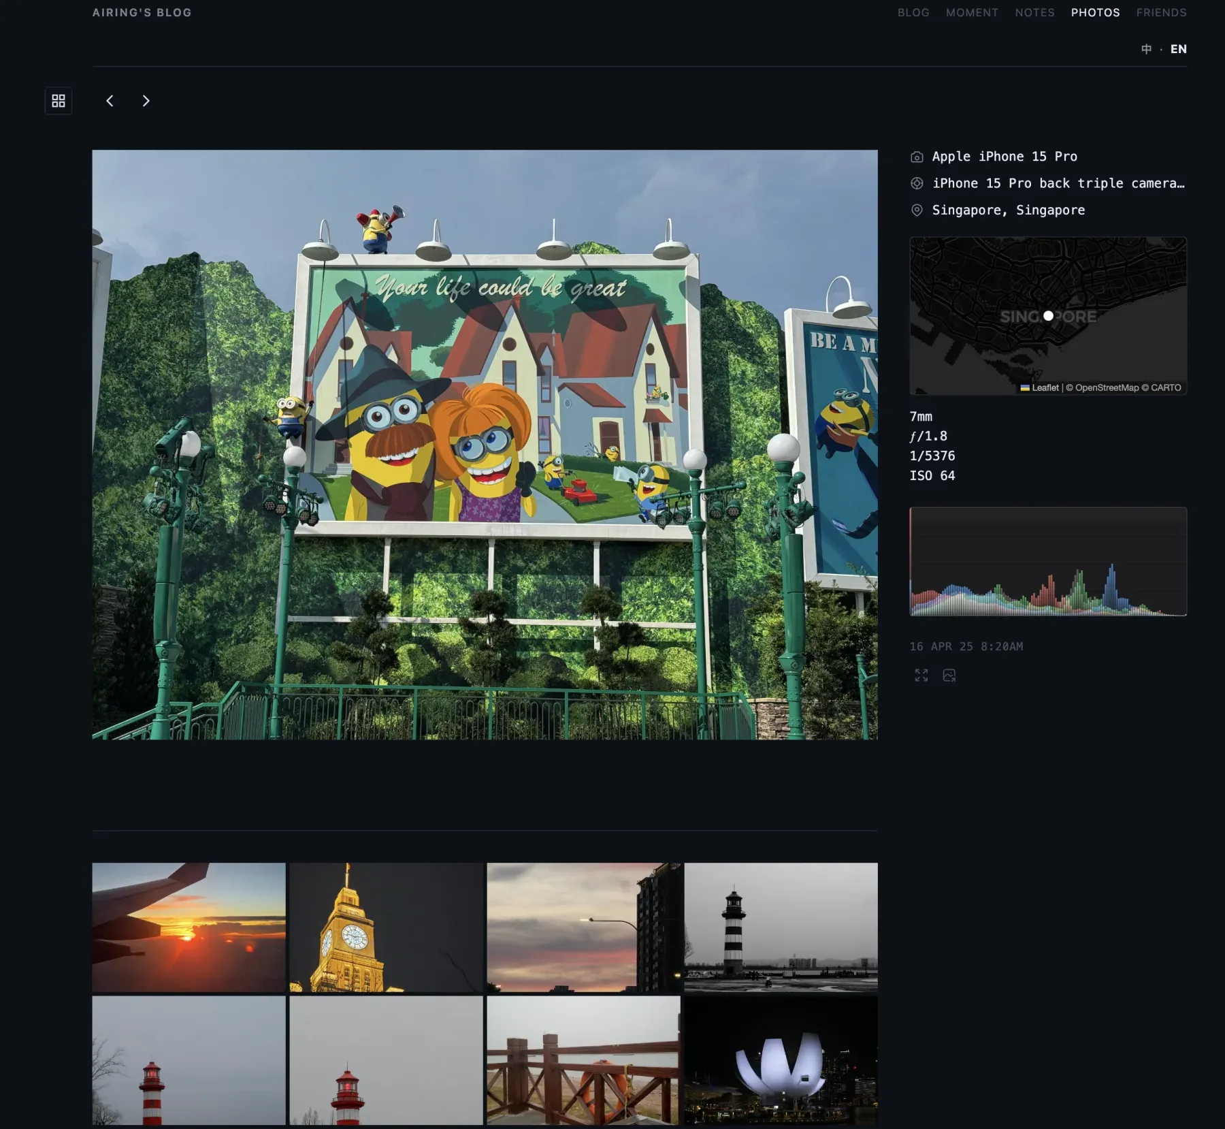Click the RGB histogram chart
Viewport: 1225px width, 1129px height.
click(x=1048, y=561)
